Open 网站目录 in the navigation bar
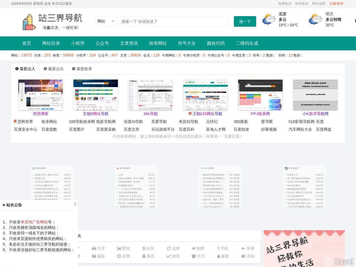Image resolution: width=356 pixels, height=267 pixels. (x=51, y=43)
